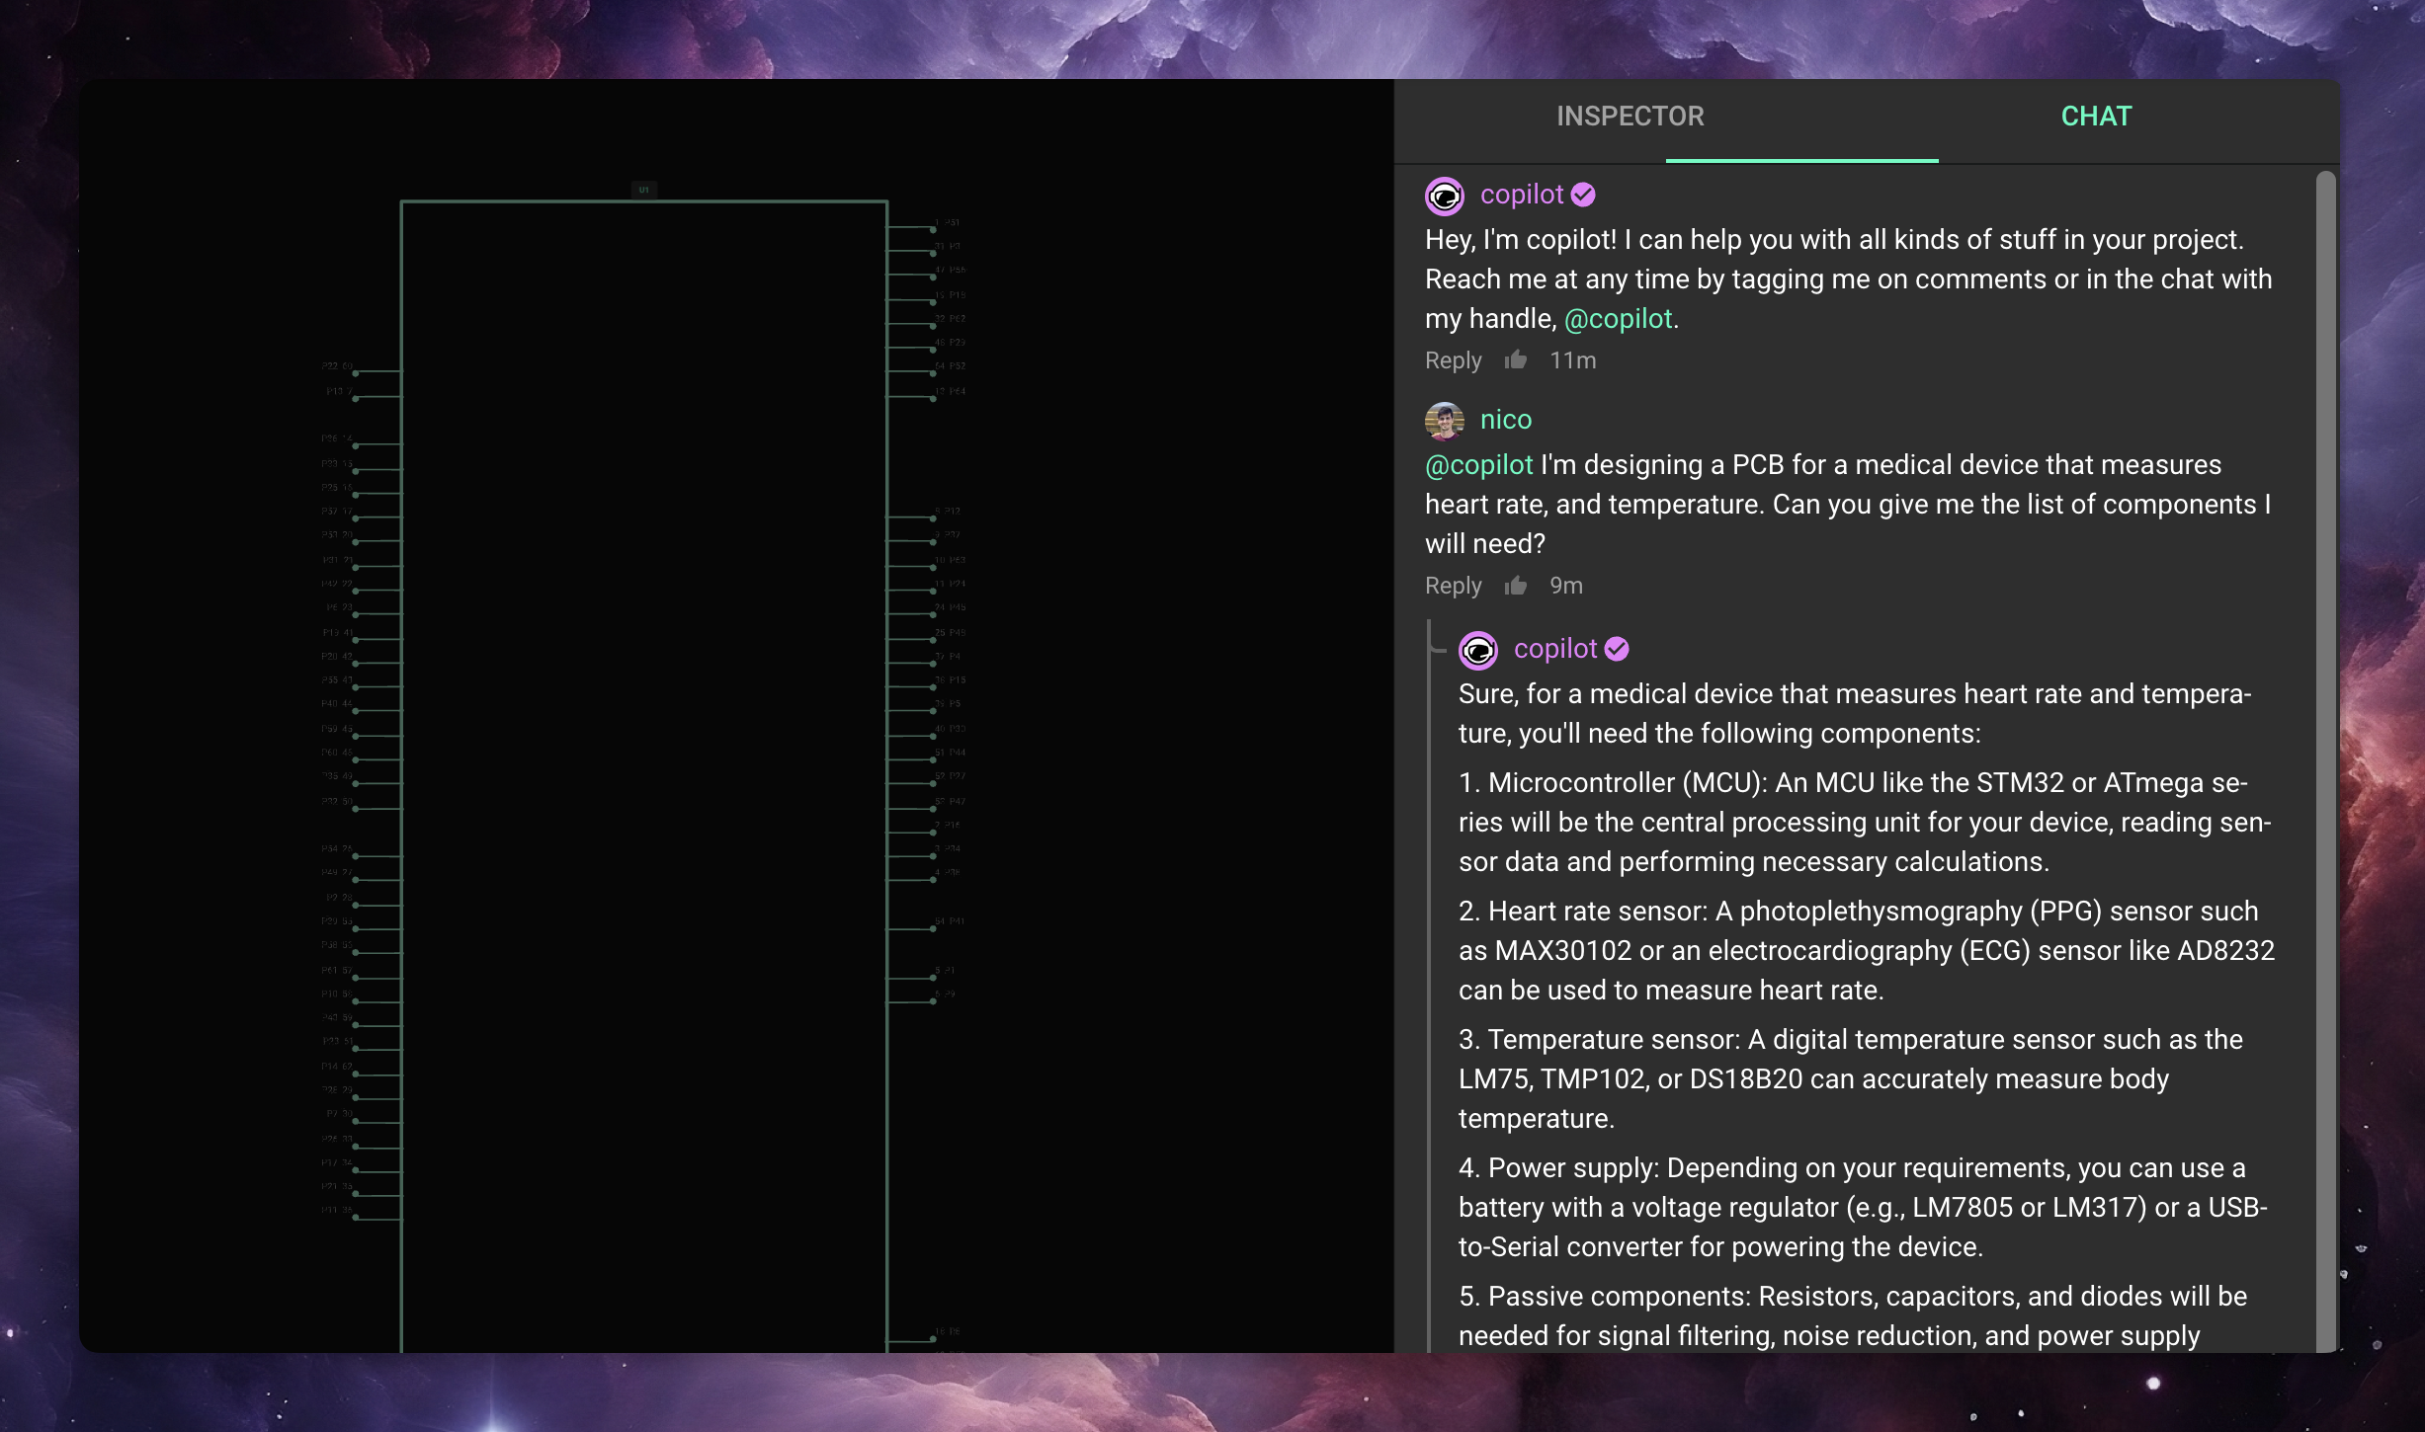Click the @copilot tag in nico's message
The height and width of the screenshot is (1432, 2425).
click(1478, 464)
